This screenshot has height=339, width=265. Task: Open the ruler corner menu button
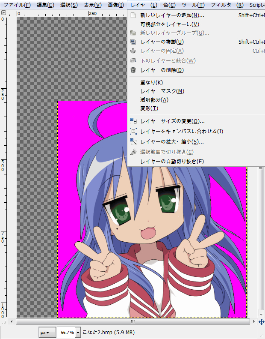4,13
